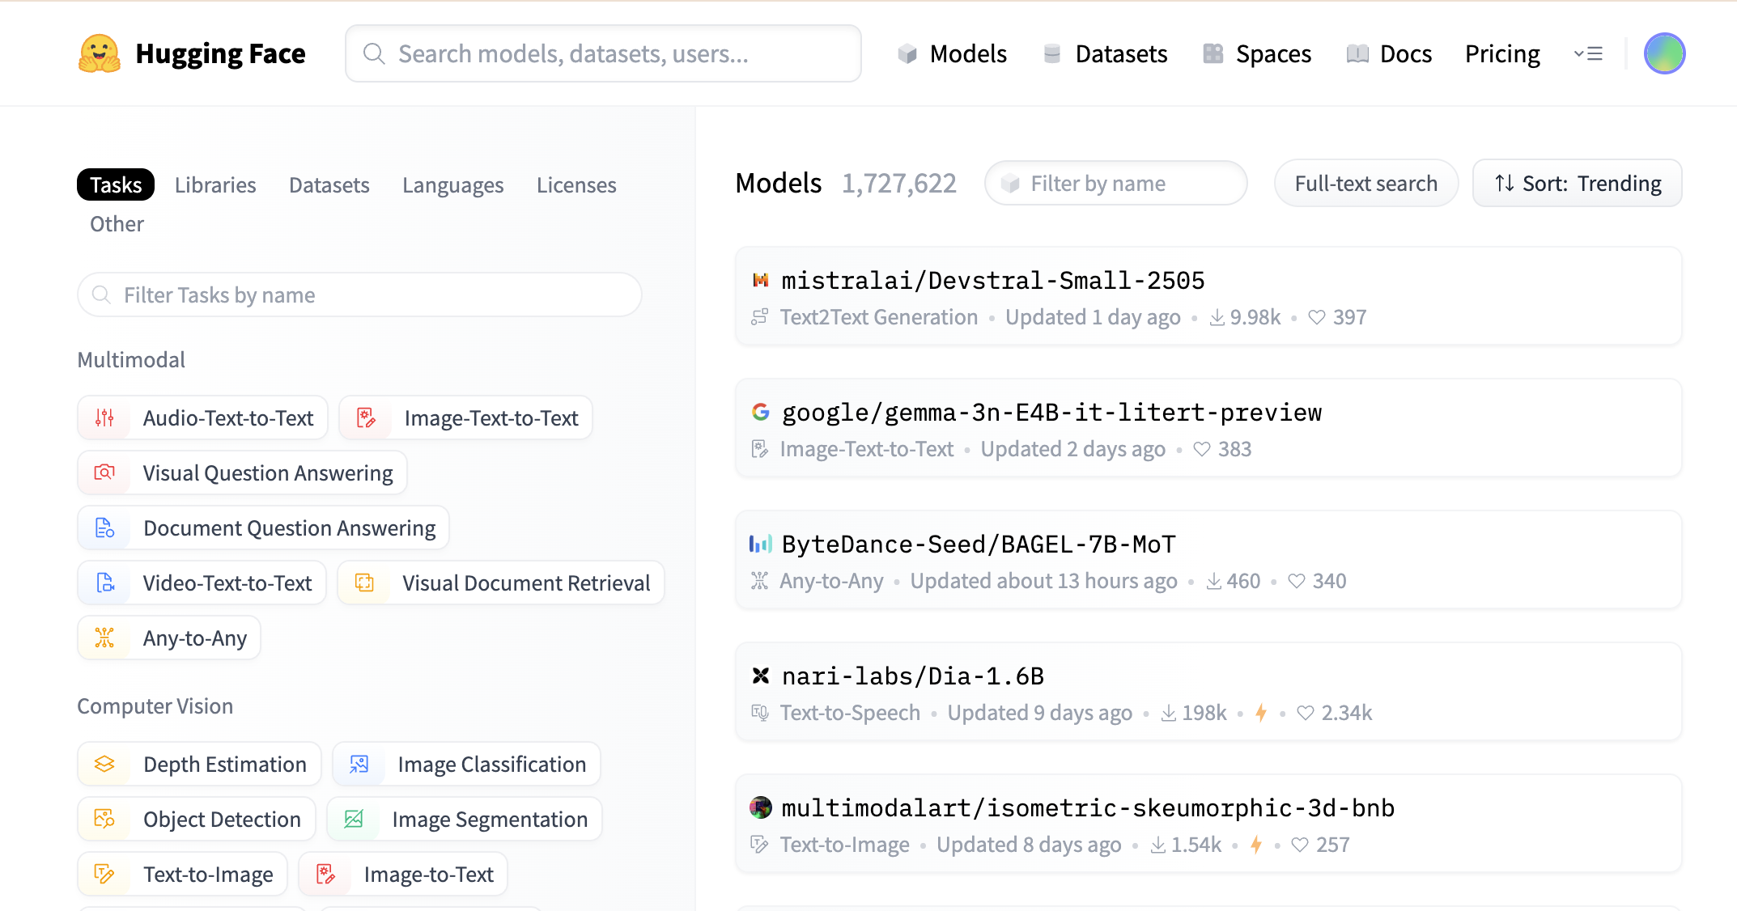
Task: Select the Visual Question Answering icon
Action: (104, 472)
